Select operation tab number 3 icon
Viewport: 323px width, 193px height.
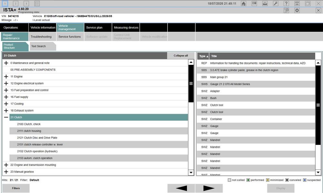click(26, 4)
